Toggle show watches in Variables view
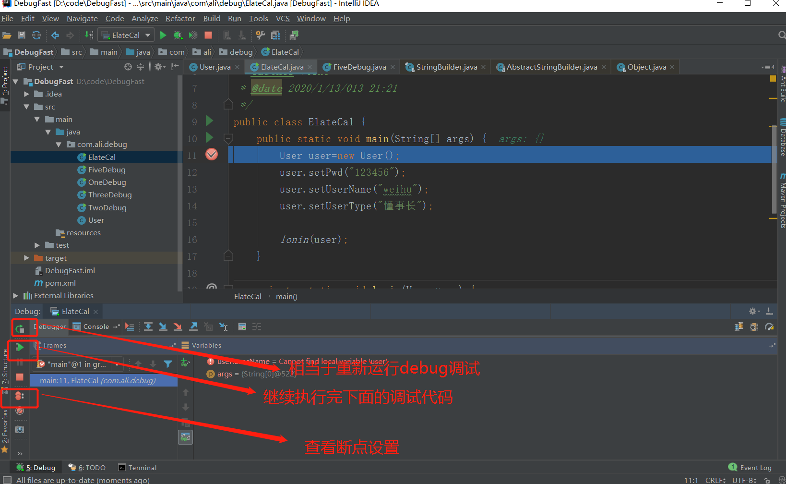This screenshot has width=786, height=484. click(x=186, y=437)
